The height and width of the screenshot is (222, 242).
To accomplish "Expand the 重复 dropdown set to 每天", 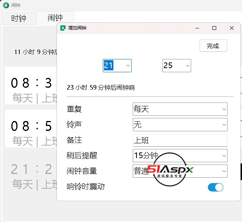I will [180, 109].
